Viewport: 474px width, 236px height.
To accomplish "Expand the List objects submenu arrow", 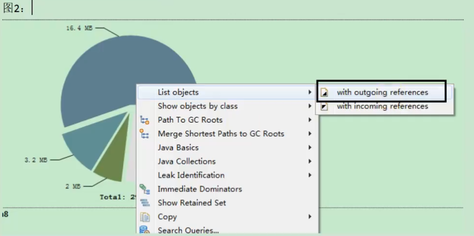I will [310, 92].
